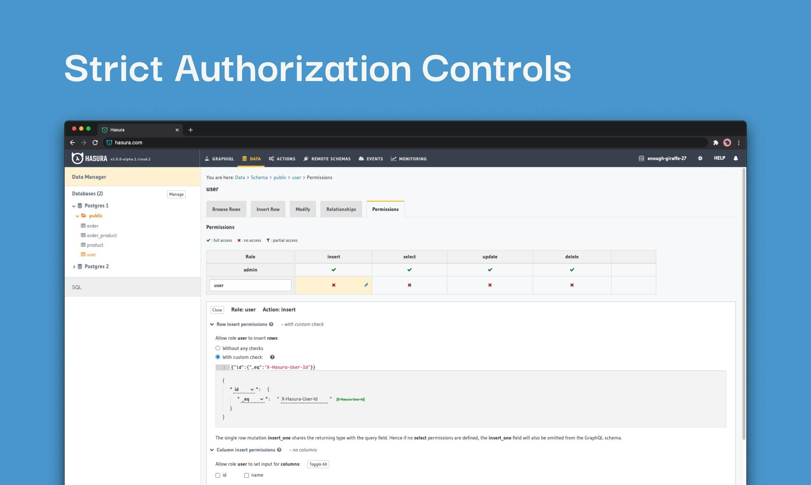Click help icon next to Column insert permissions

(x=279, y=450)
